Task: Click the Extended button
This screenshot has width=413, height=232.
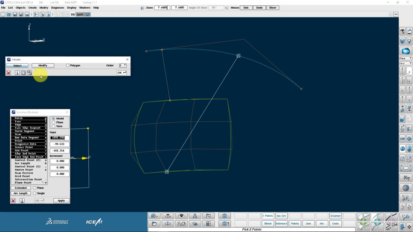Action: point(21,188)
